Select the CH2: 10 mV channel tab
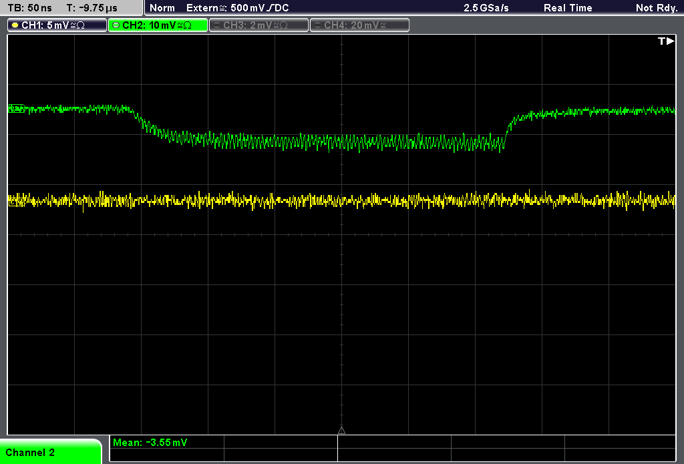This screenshot has width=684, height=464. coord(158,25)
